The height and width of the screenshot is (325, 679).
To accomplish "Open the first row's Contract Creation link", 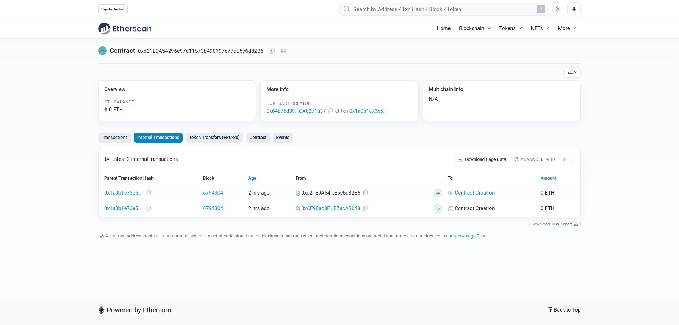I will click(x=474, y=193).
